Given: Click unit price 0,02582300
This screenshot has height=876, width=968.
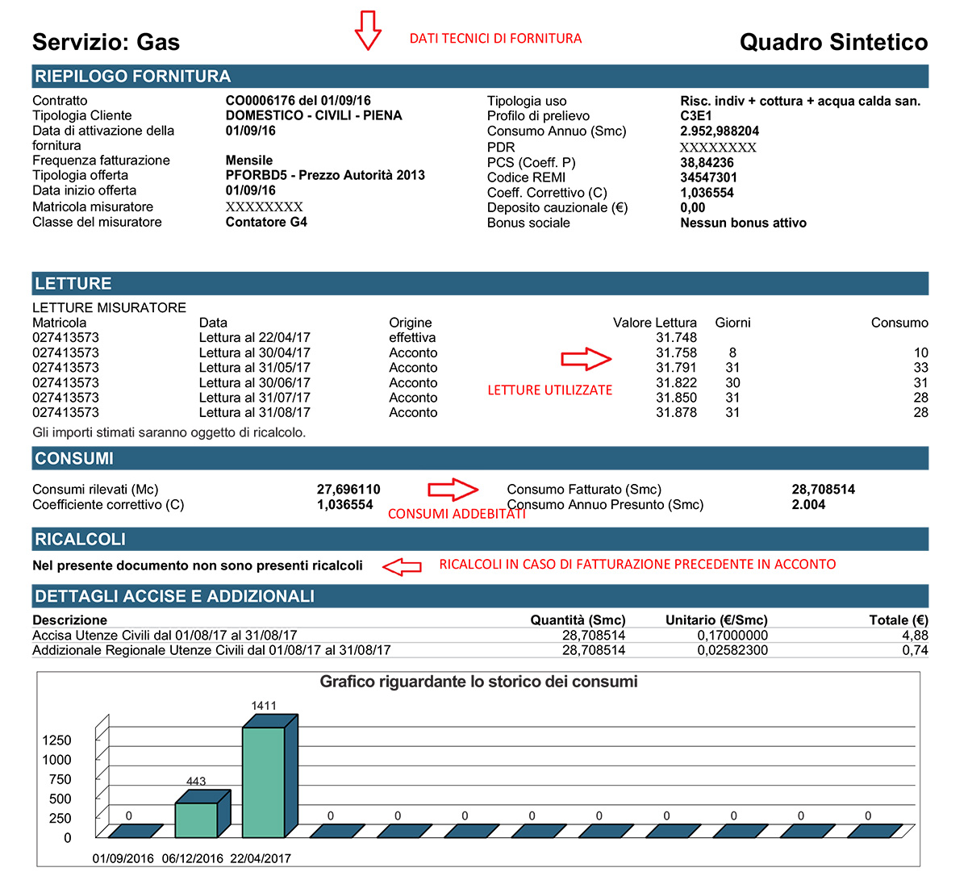Looking at the screenshot, I should point(732,650).
